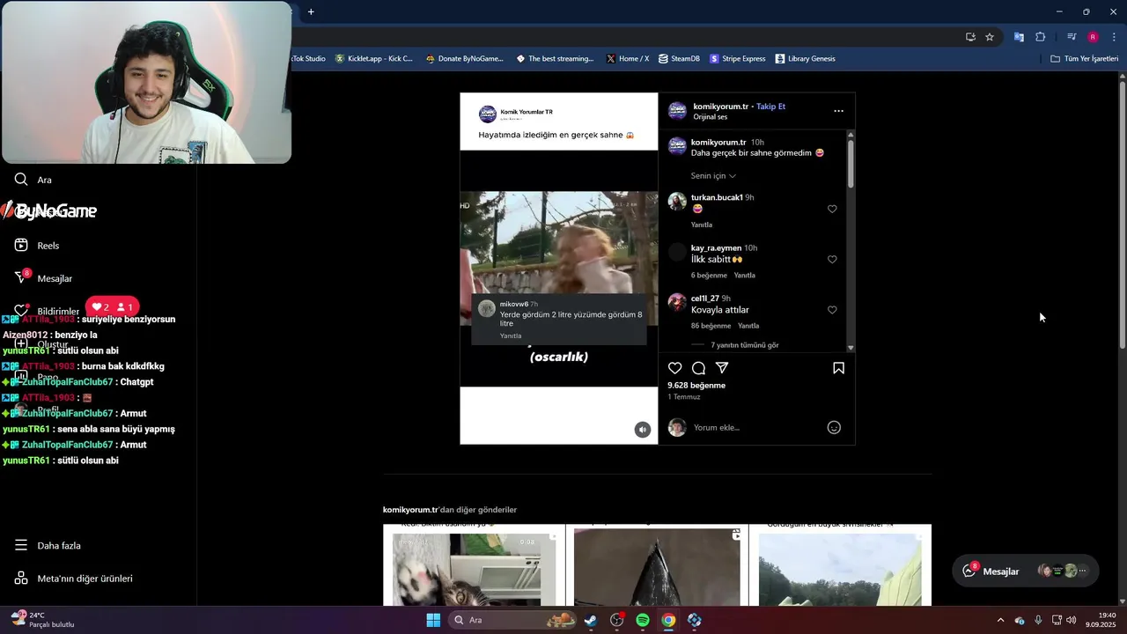Open turkan.bucak1 profile from comment
Image resolution: width=1127 pixels, height=634 pixels.
pyautogui.click(x=717, y=197)
